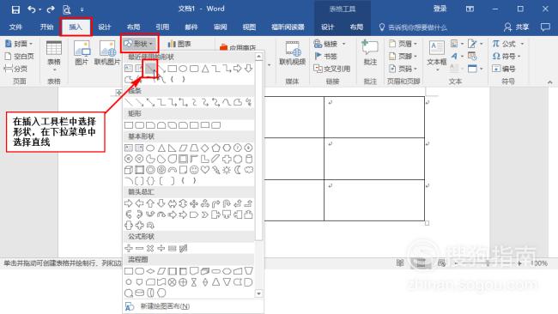Open the customize quick access toolbar arrow
The image size is (558, 314).
click(x=82, y=9)
